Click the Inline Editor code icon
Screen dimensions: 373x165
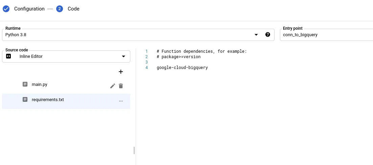click(9, 56)
